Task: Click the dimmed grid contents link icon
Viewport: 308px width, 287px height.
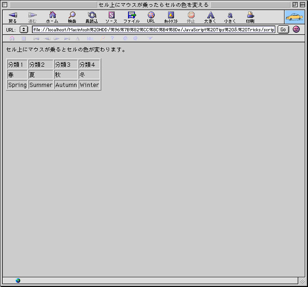Action: [24, 39]
